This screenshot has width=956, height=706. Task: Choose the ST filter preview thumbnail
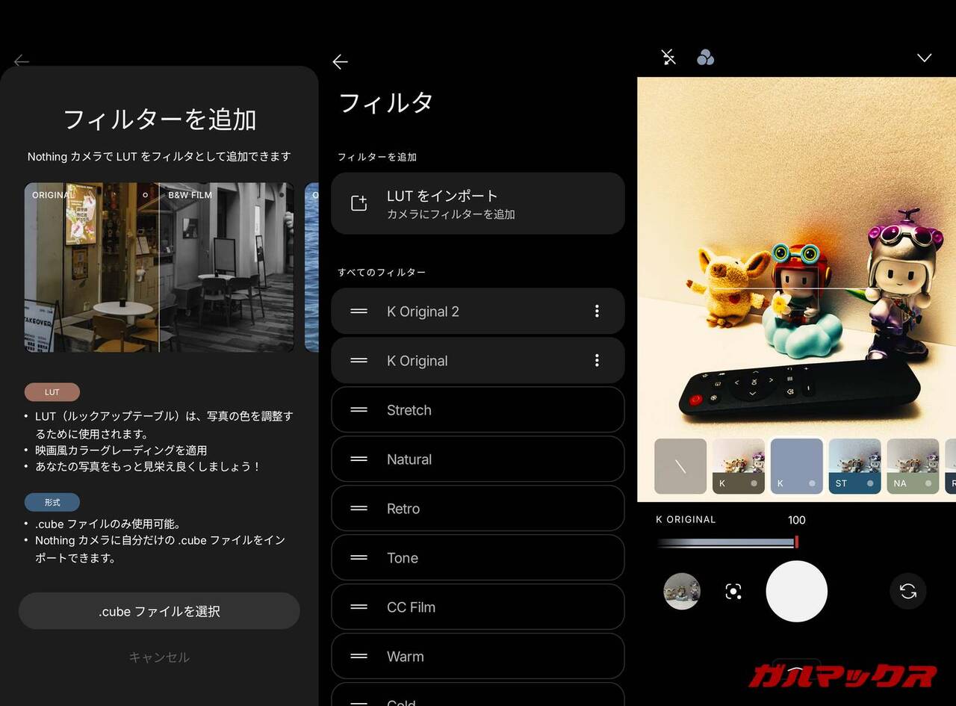(854, 466)
